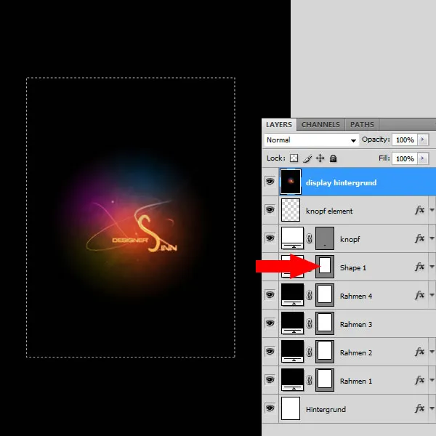Screen dimensions: 436x436
Task: Click the link icon on Rahmen 3 layer
Action: coord(309,324)
